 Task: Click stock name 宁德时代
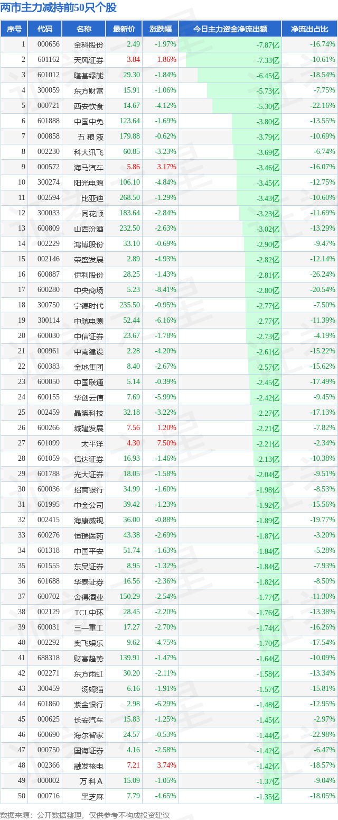click(89, 306)
